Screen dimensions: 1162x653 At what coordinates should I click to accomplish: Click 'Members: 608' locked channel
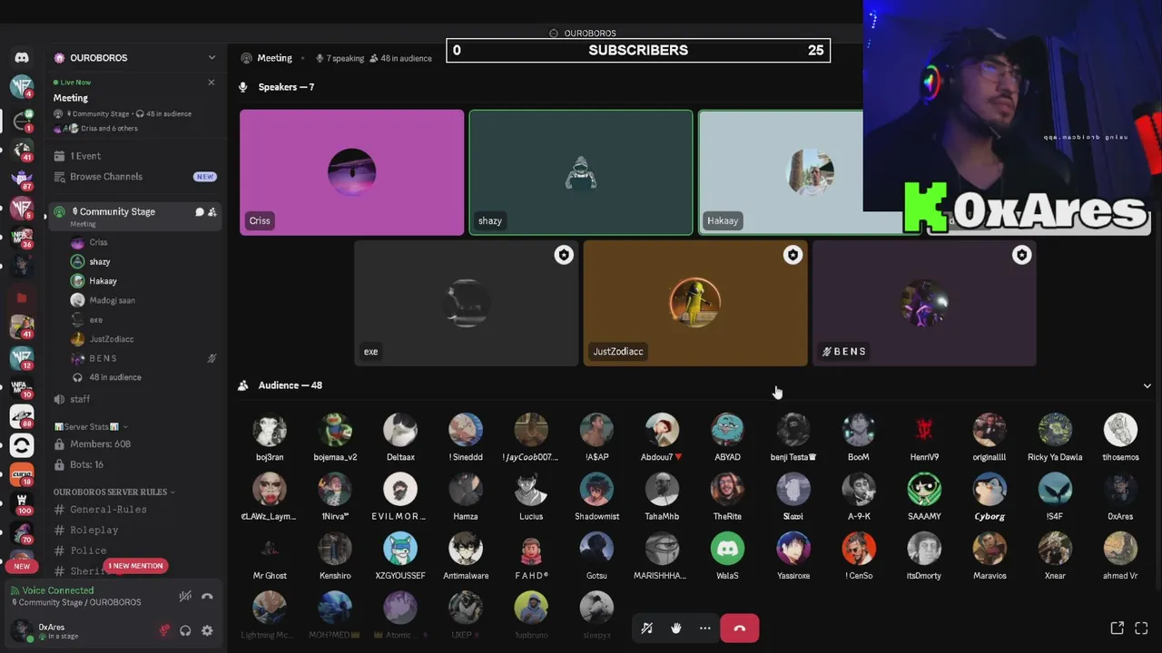[x=134, y=443]
